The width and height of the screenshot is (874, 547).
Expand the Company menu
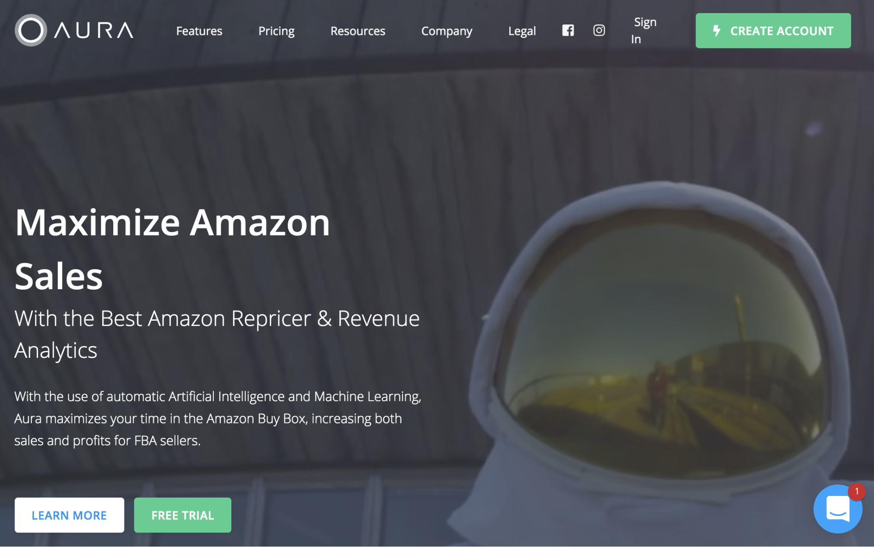447,31
